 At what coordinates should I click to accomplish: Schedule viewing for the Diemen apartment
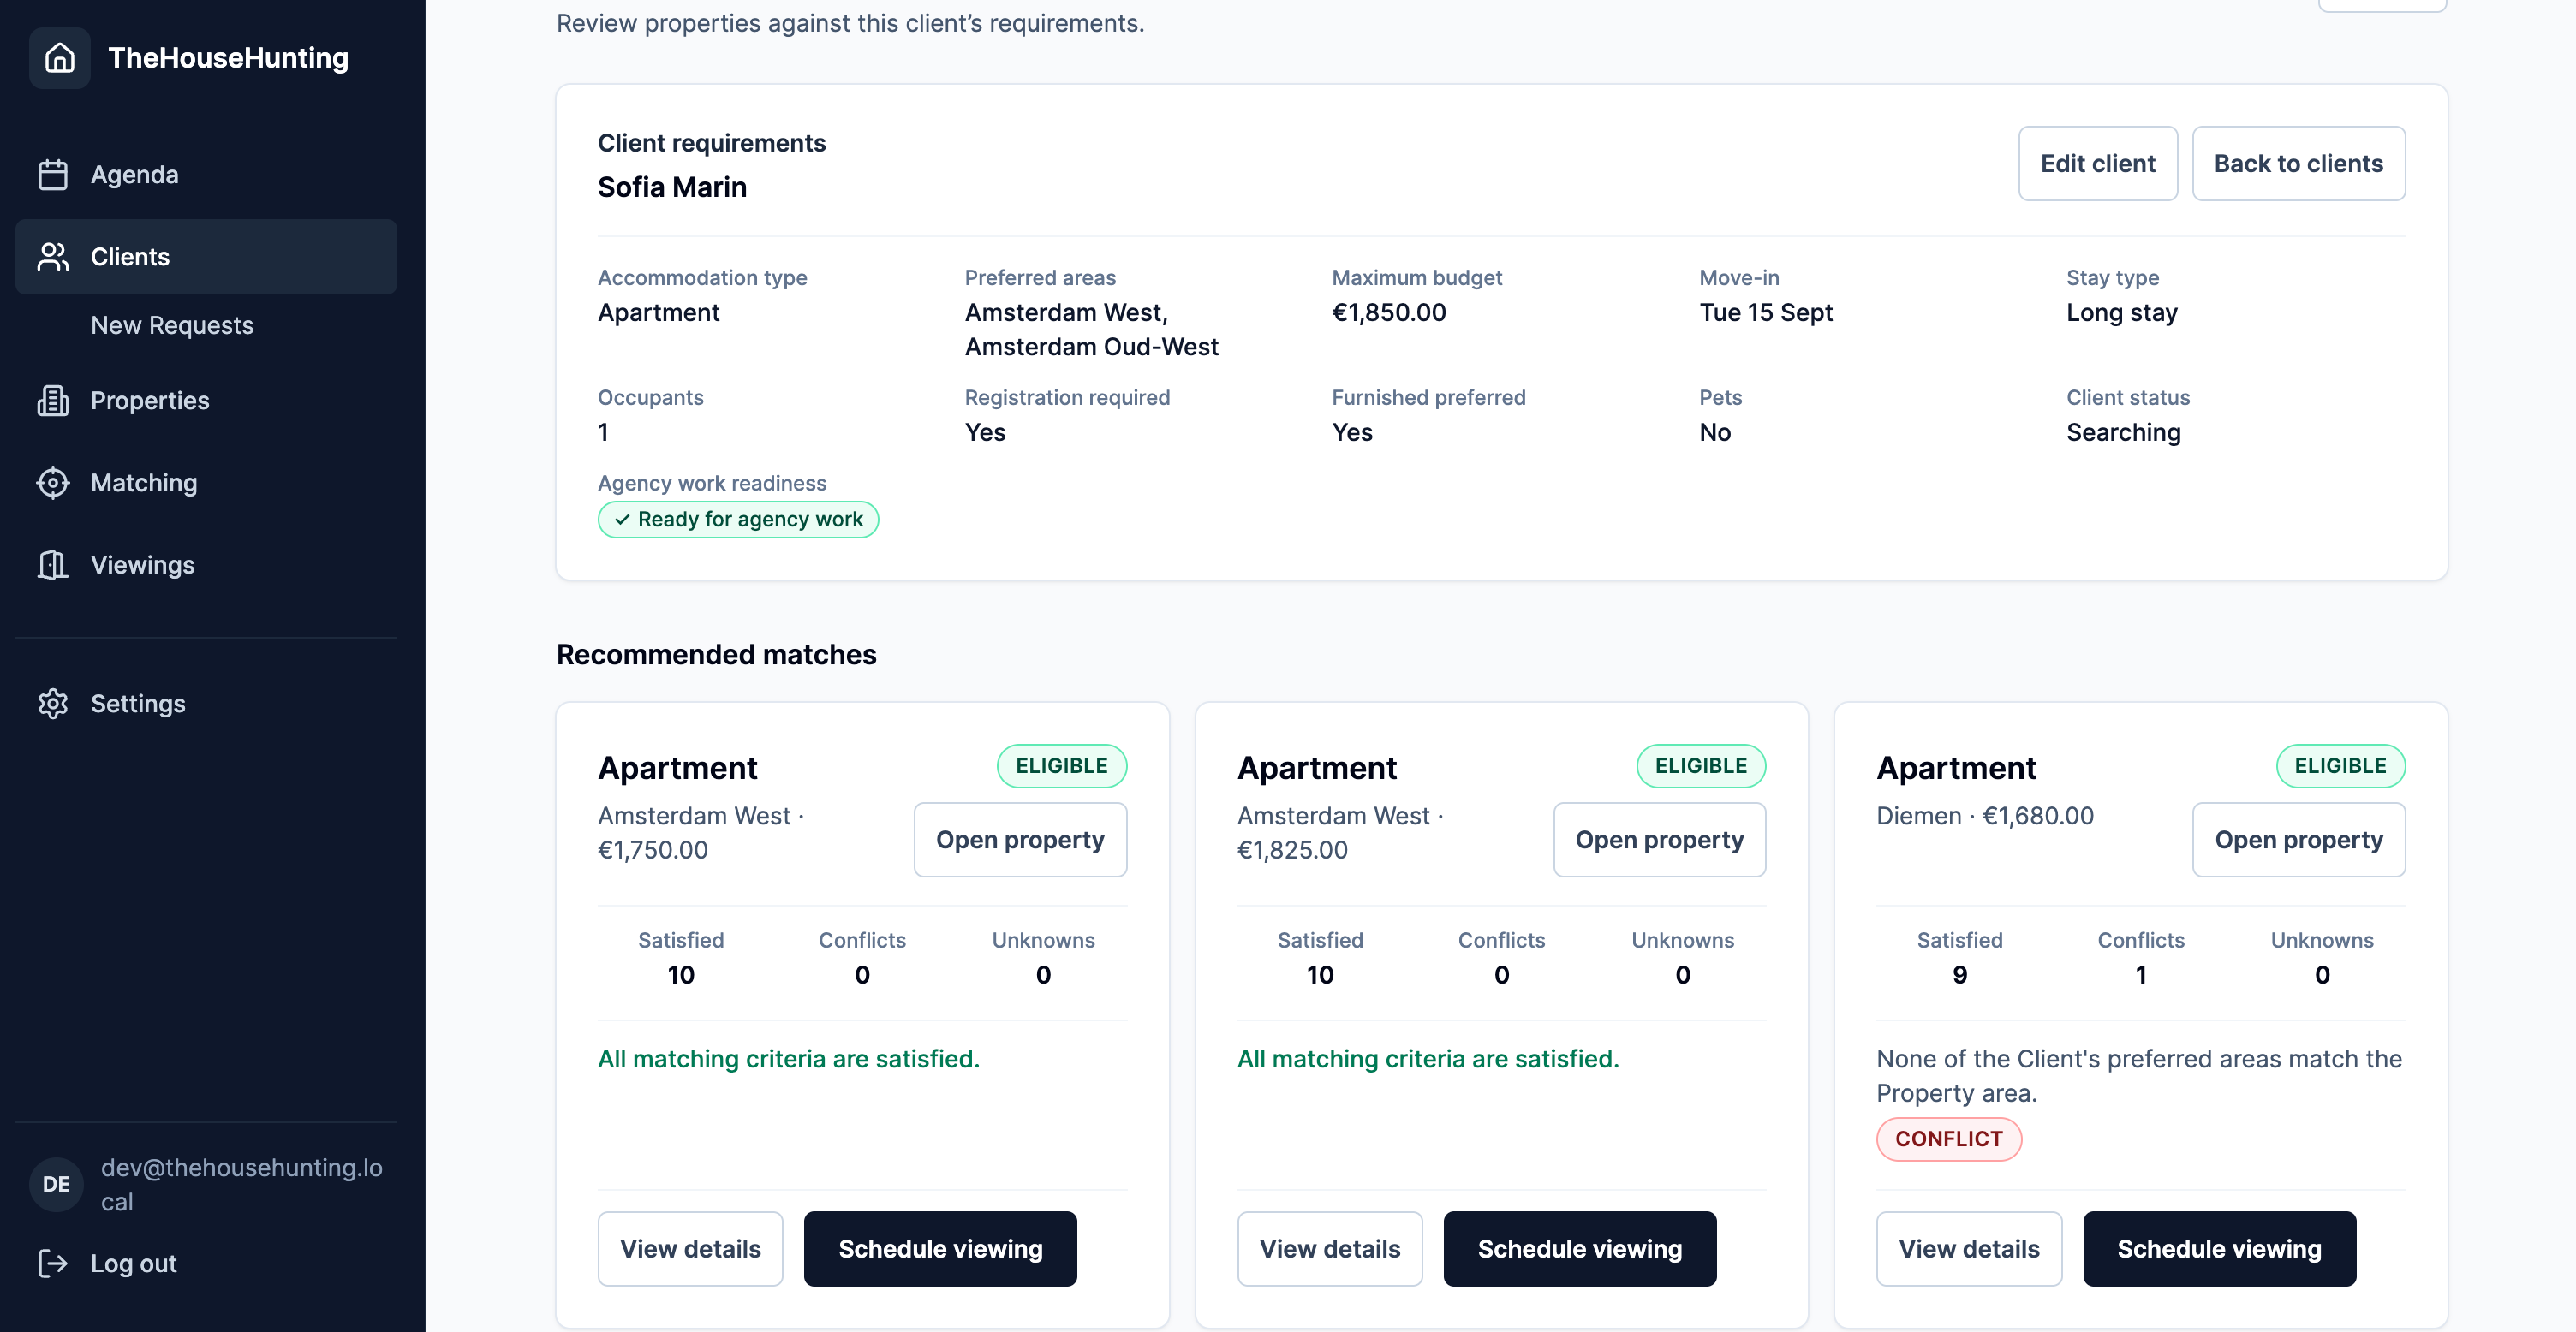(x=2219, y=1248)
